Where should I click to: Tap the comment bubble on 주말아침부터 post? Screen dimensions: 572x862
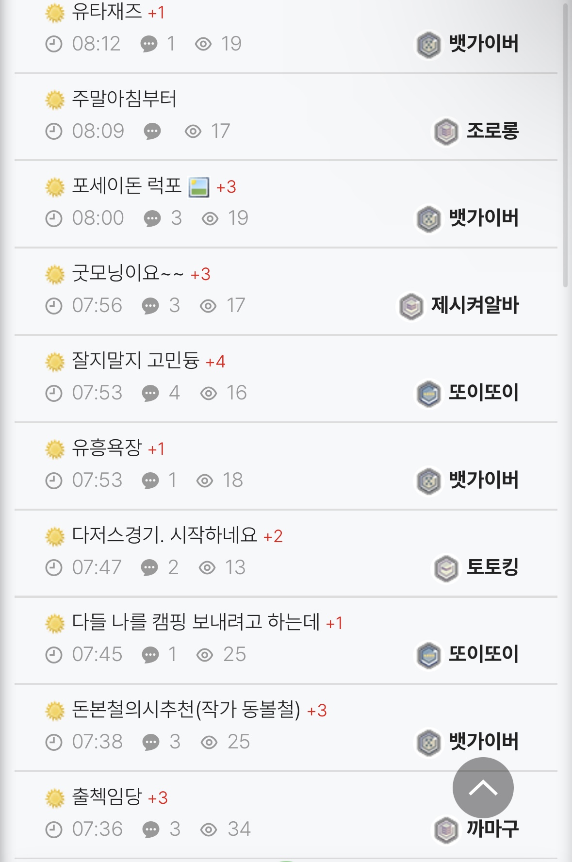click(x=152, y=132)
